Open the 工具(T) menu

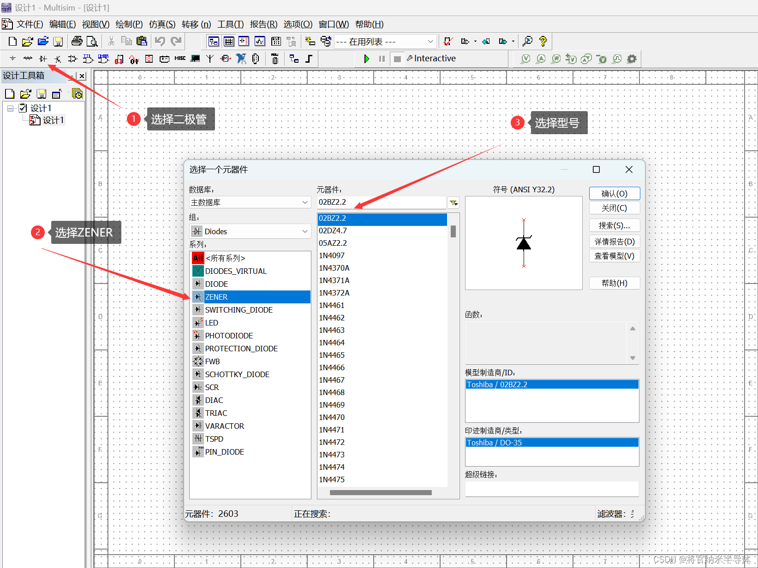click(230, 24)
